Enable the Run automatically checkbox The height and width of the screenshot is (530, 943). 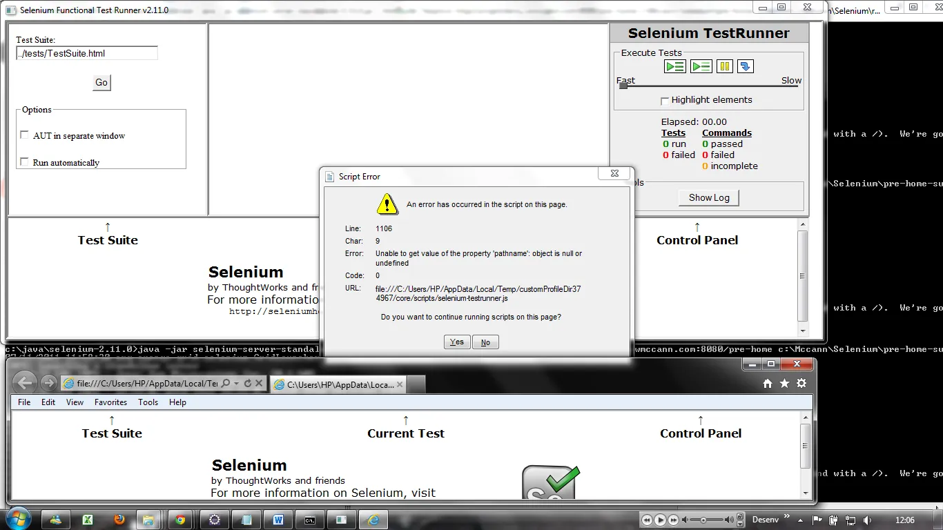coord(25,162)
